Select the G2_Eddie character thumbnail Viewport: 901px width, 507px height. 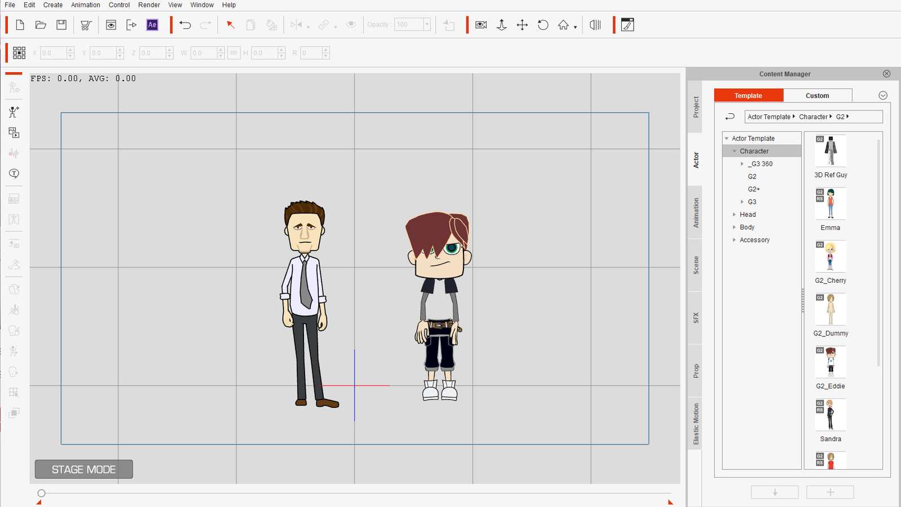[830, 362]
